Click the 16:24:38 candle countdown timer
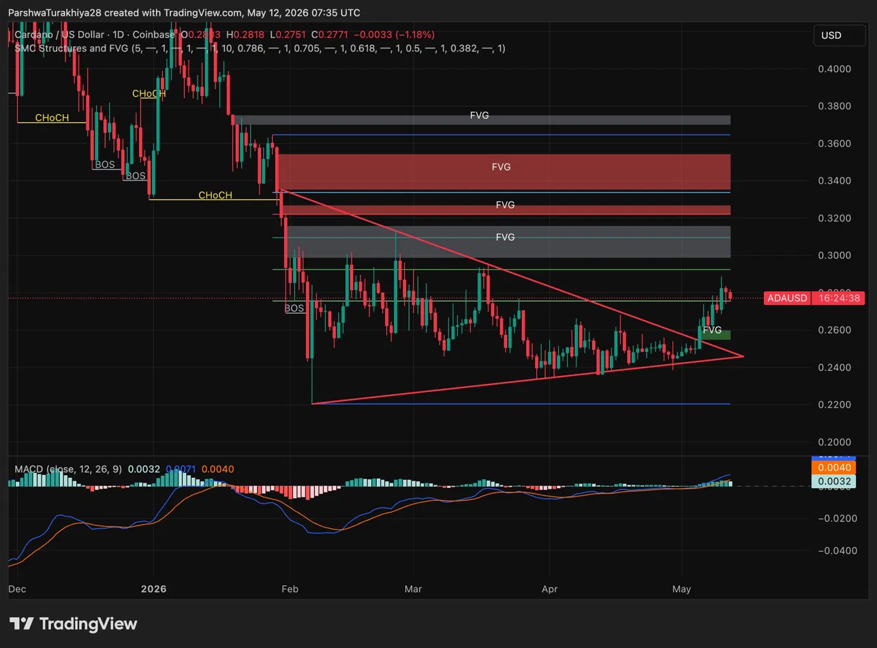 pyautogui.click(x=839, y=298)
